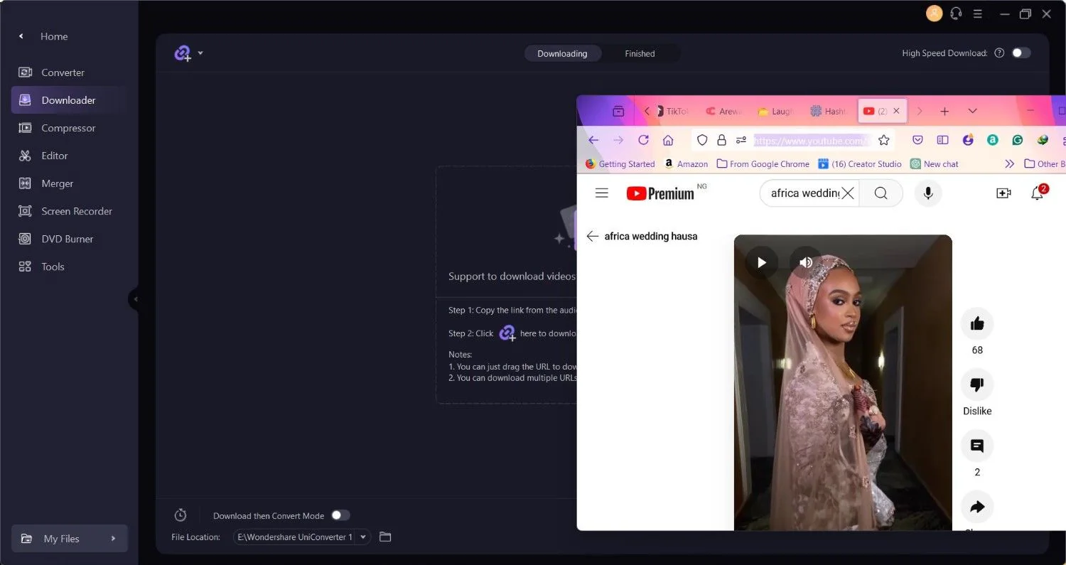Screen dimensions: 1066x565
Task: Open a new browser tab with plus button
Action: point(944,111)
